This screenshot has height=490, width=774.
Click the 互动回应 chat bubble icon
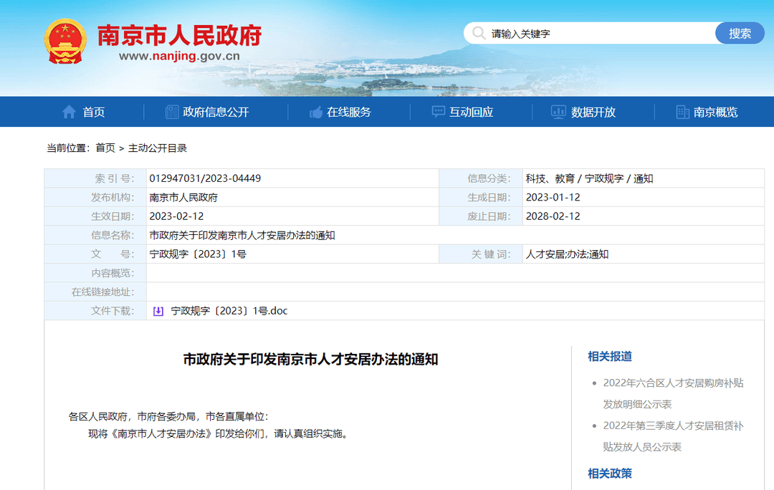tap(439, 112)
